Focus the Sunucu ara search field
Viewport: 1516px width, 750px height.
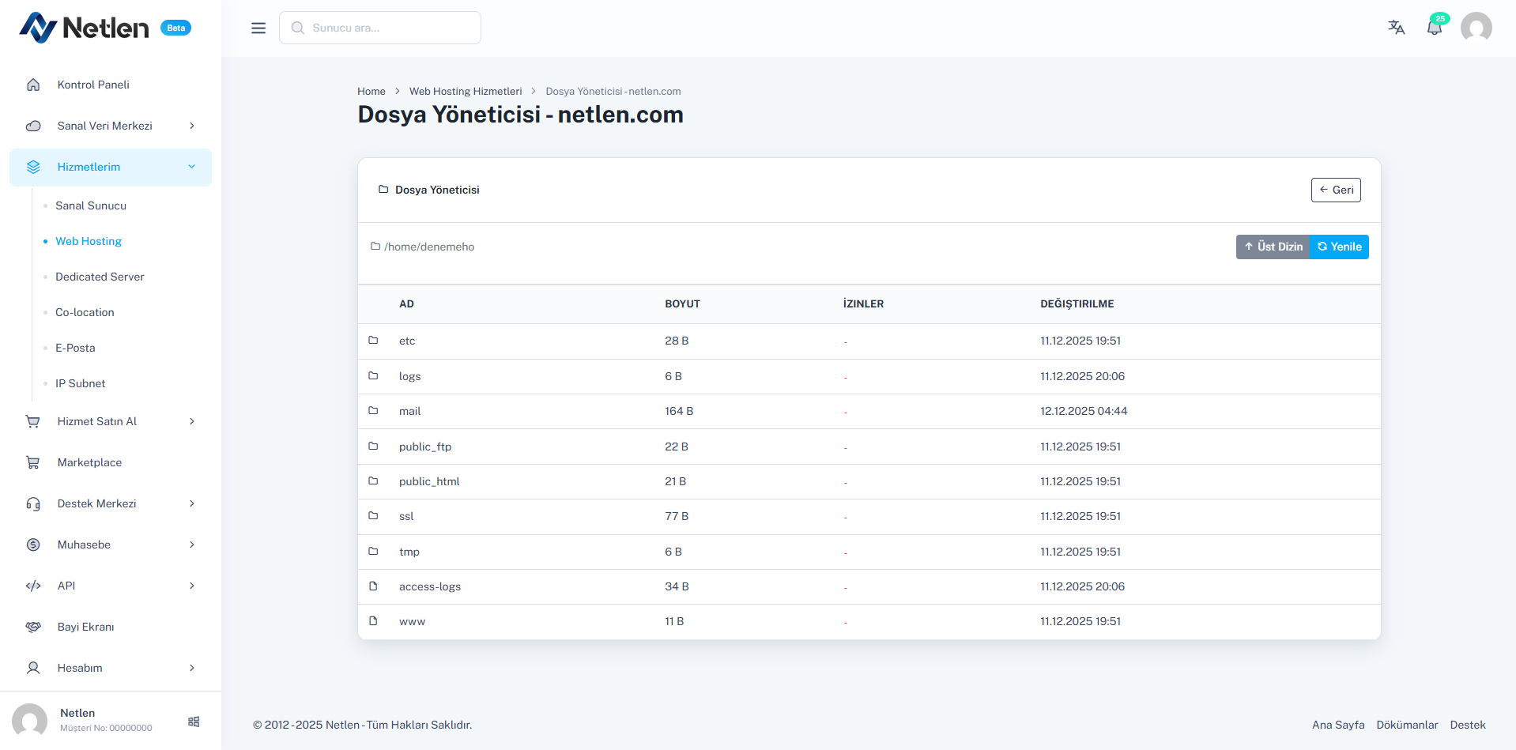pyautogui.click(x=380, y=28)
